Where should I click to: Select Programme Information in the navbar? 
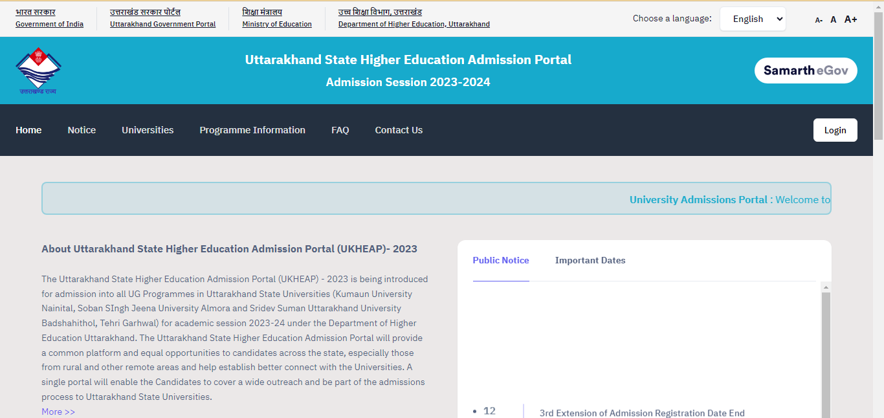[252, 130]
